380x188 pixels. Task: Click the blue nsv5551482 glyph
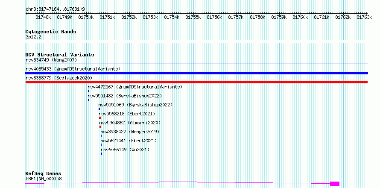click(x=89, y=100)
